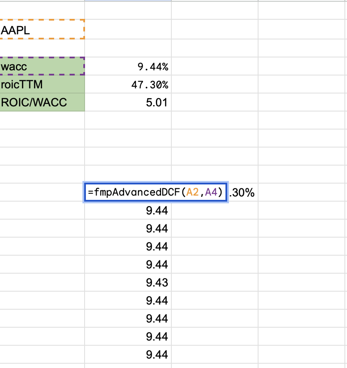Image resolution: width=347 pixels, height=368 pixels.
Task: Select the cell showing 9.43
Action: [128, 282]
